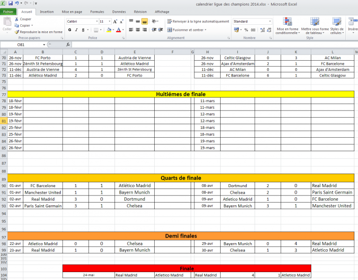Open the fill color dropdown arrow
This screenshot has width=358, height=280.
point(114,30)
